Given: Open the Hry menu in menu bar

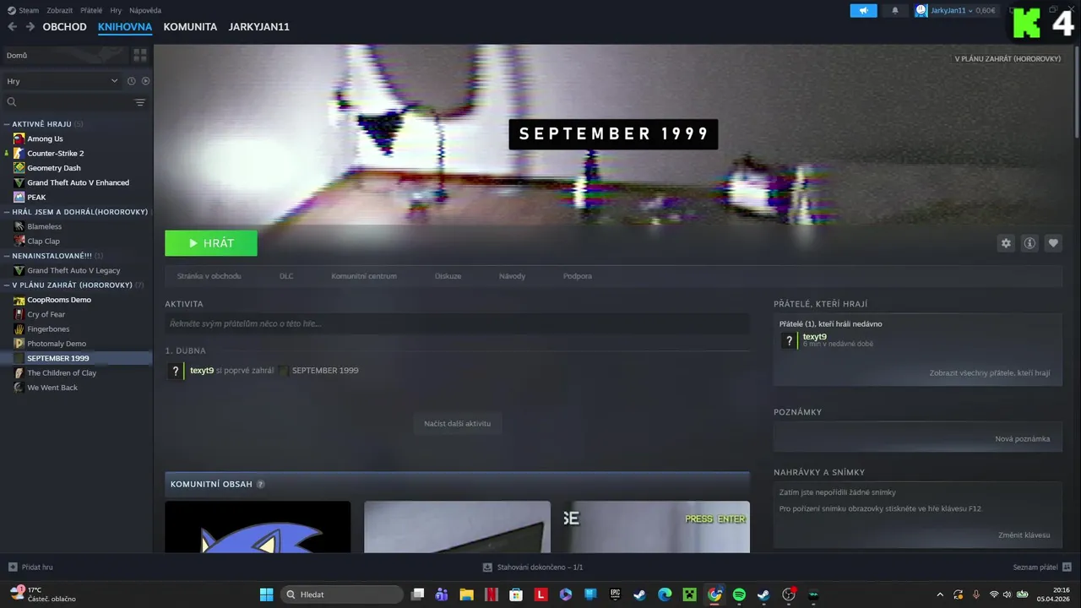Looking at the screenshot, I should coord(116,11).
